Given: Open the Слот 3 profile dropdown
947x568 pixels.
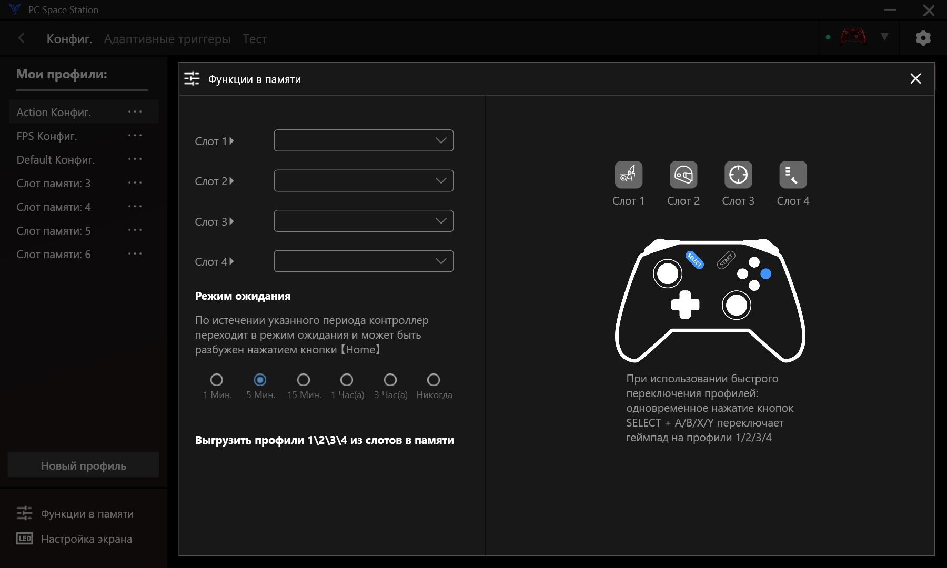Looking at the screenshot, I should [364, 221].
